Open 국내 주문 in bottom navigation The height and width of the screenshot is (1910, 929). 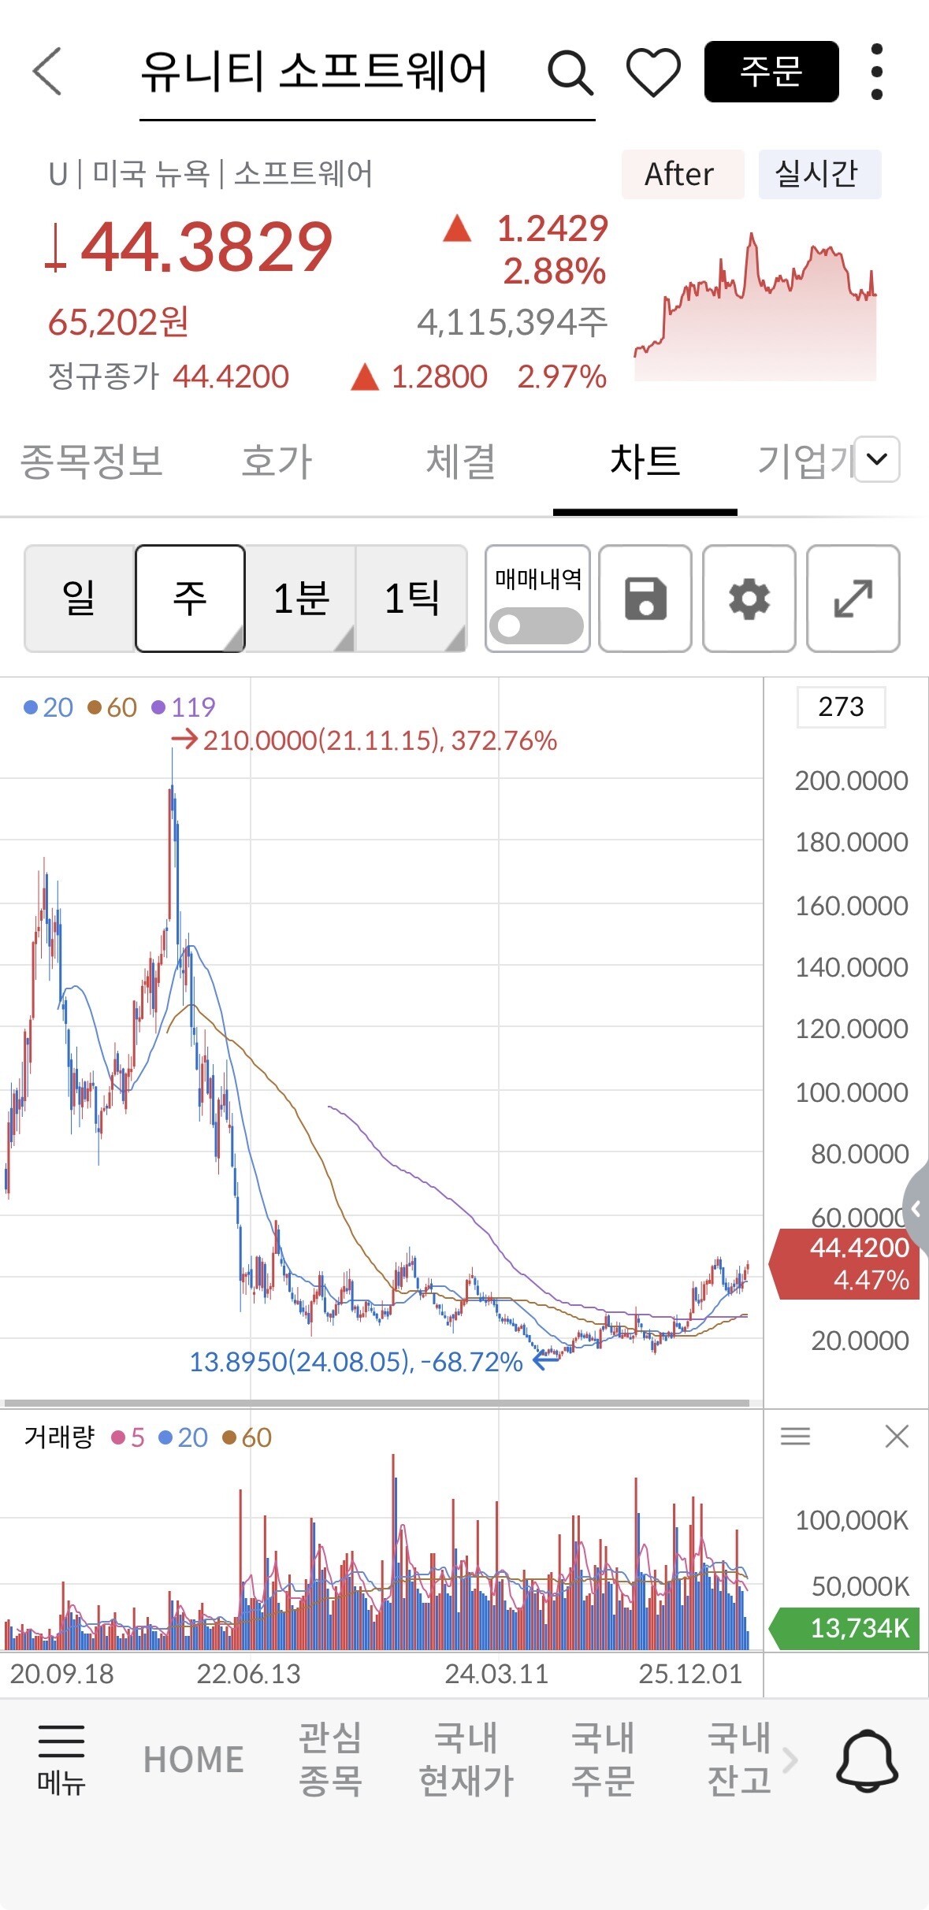(x=603, y=1760)
